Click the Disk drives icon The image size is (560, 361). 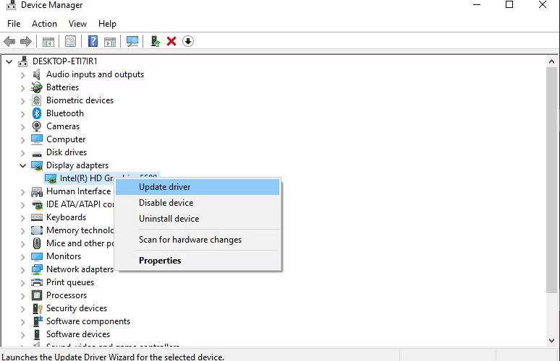point(37,154)
